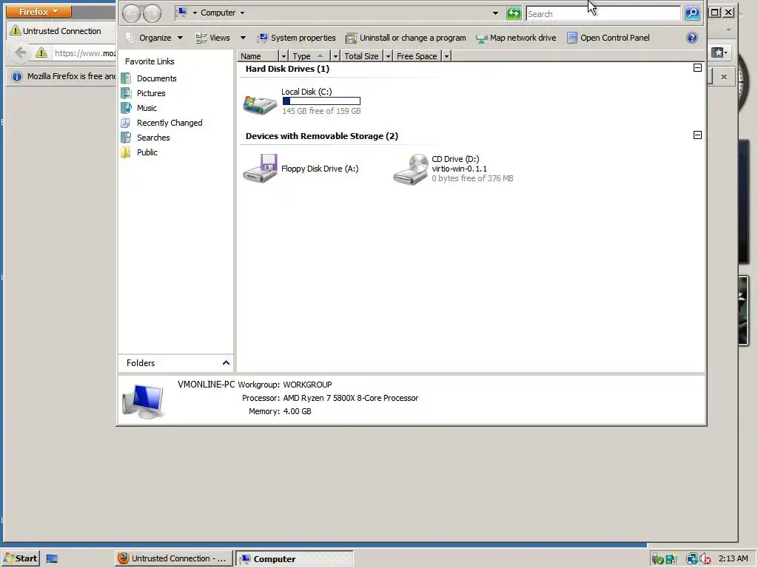The image size is (758, 568).
Task: Sort by Free Space column header
Action: click(x=417, y=56)
